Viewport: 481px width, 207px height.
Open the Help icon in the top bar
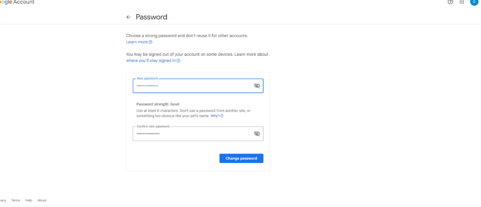coord(450,2)
